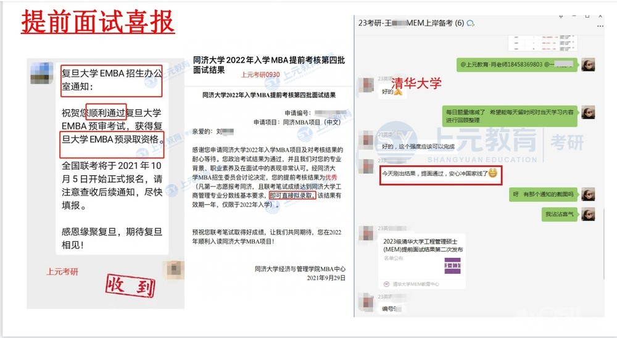Screen dimensions: 617x338
Task: Click the blurred avatar beside the 收到 stamp
Action: point(175,270)
